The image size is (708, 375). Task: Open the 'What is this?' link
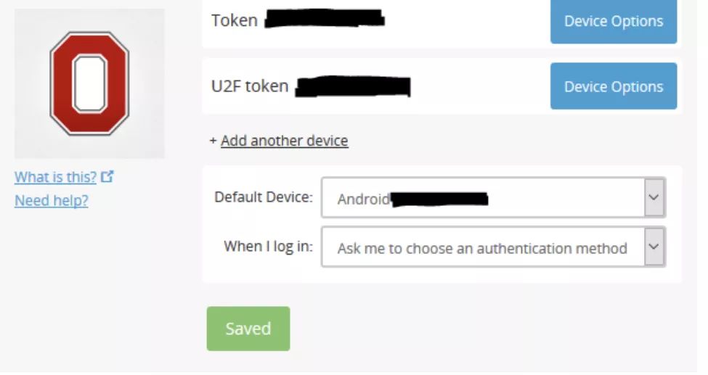55,177
